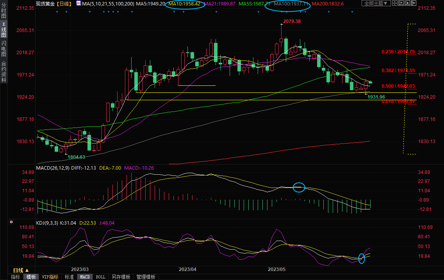Click the 管理模板 button
Screen dimensions: 444x280
click(x=146, y=277)
